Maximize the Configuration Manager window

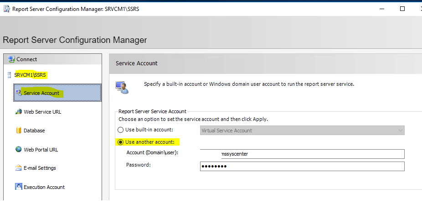pos(402,9)
